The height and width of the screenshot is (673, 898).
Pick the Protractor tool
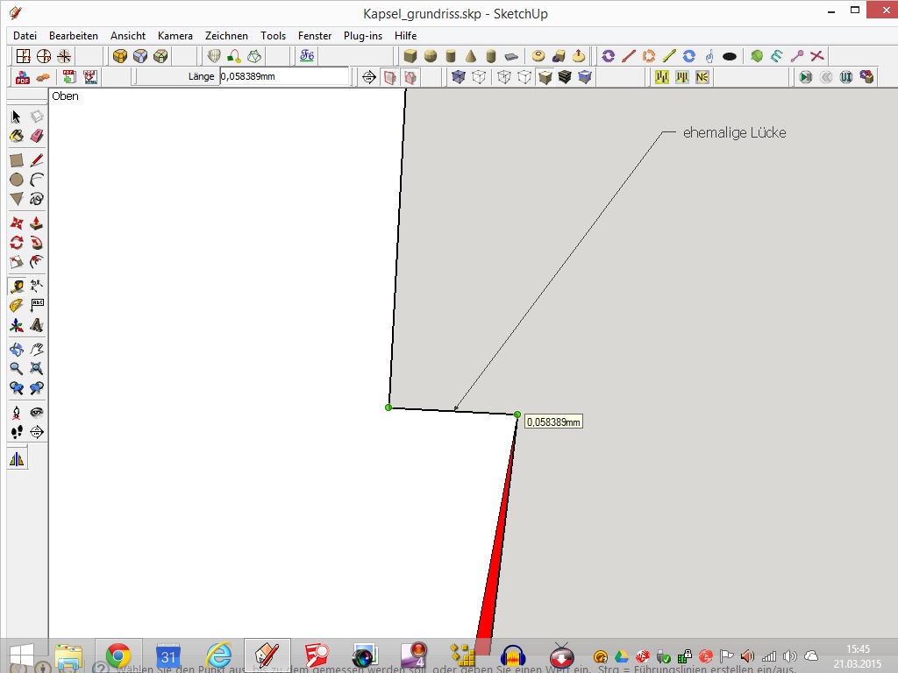[x=16, y=305]
